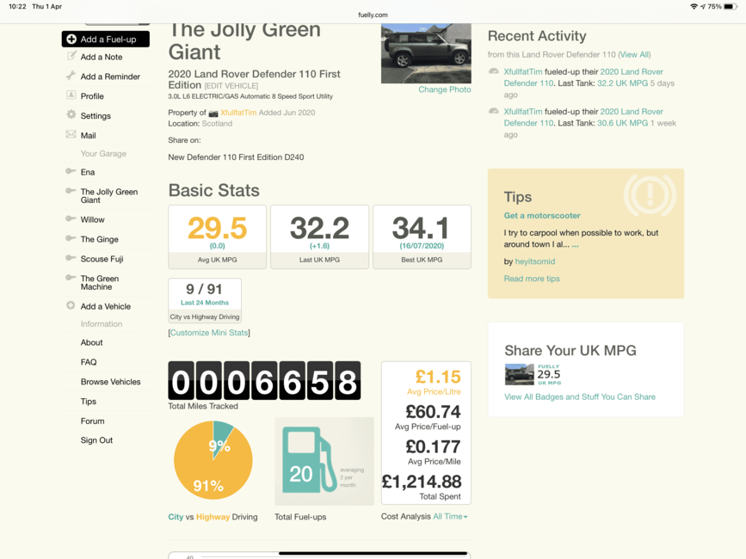Click the key icon beside The Ginge
This screenshot has width=746, height=559.
[x=71, y=238]
